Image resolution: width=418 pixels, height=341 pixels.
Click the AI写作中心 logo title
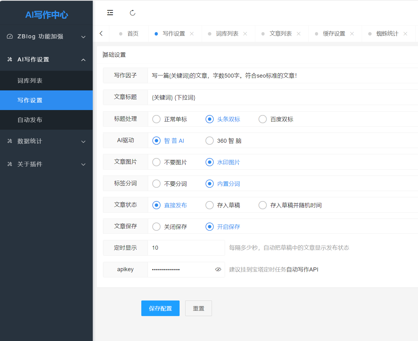coord(46,15)
